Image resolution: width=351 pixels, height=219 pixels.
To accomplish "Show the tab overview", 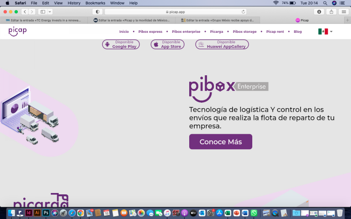I will [344, 11].
